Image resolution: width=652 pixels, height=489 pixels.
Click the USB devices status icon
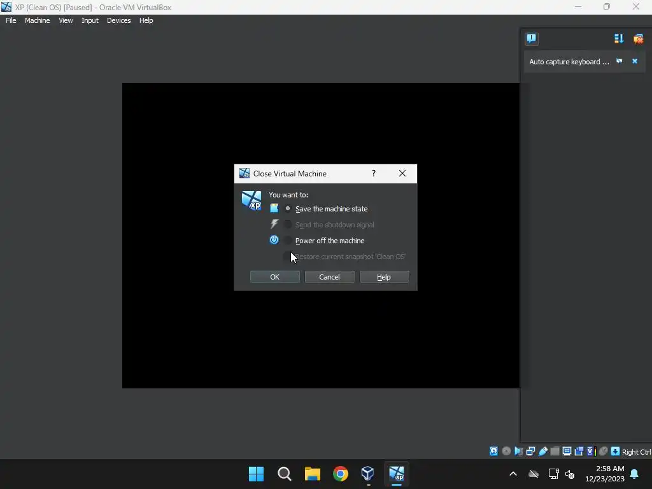click(543, 451)
